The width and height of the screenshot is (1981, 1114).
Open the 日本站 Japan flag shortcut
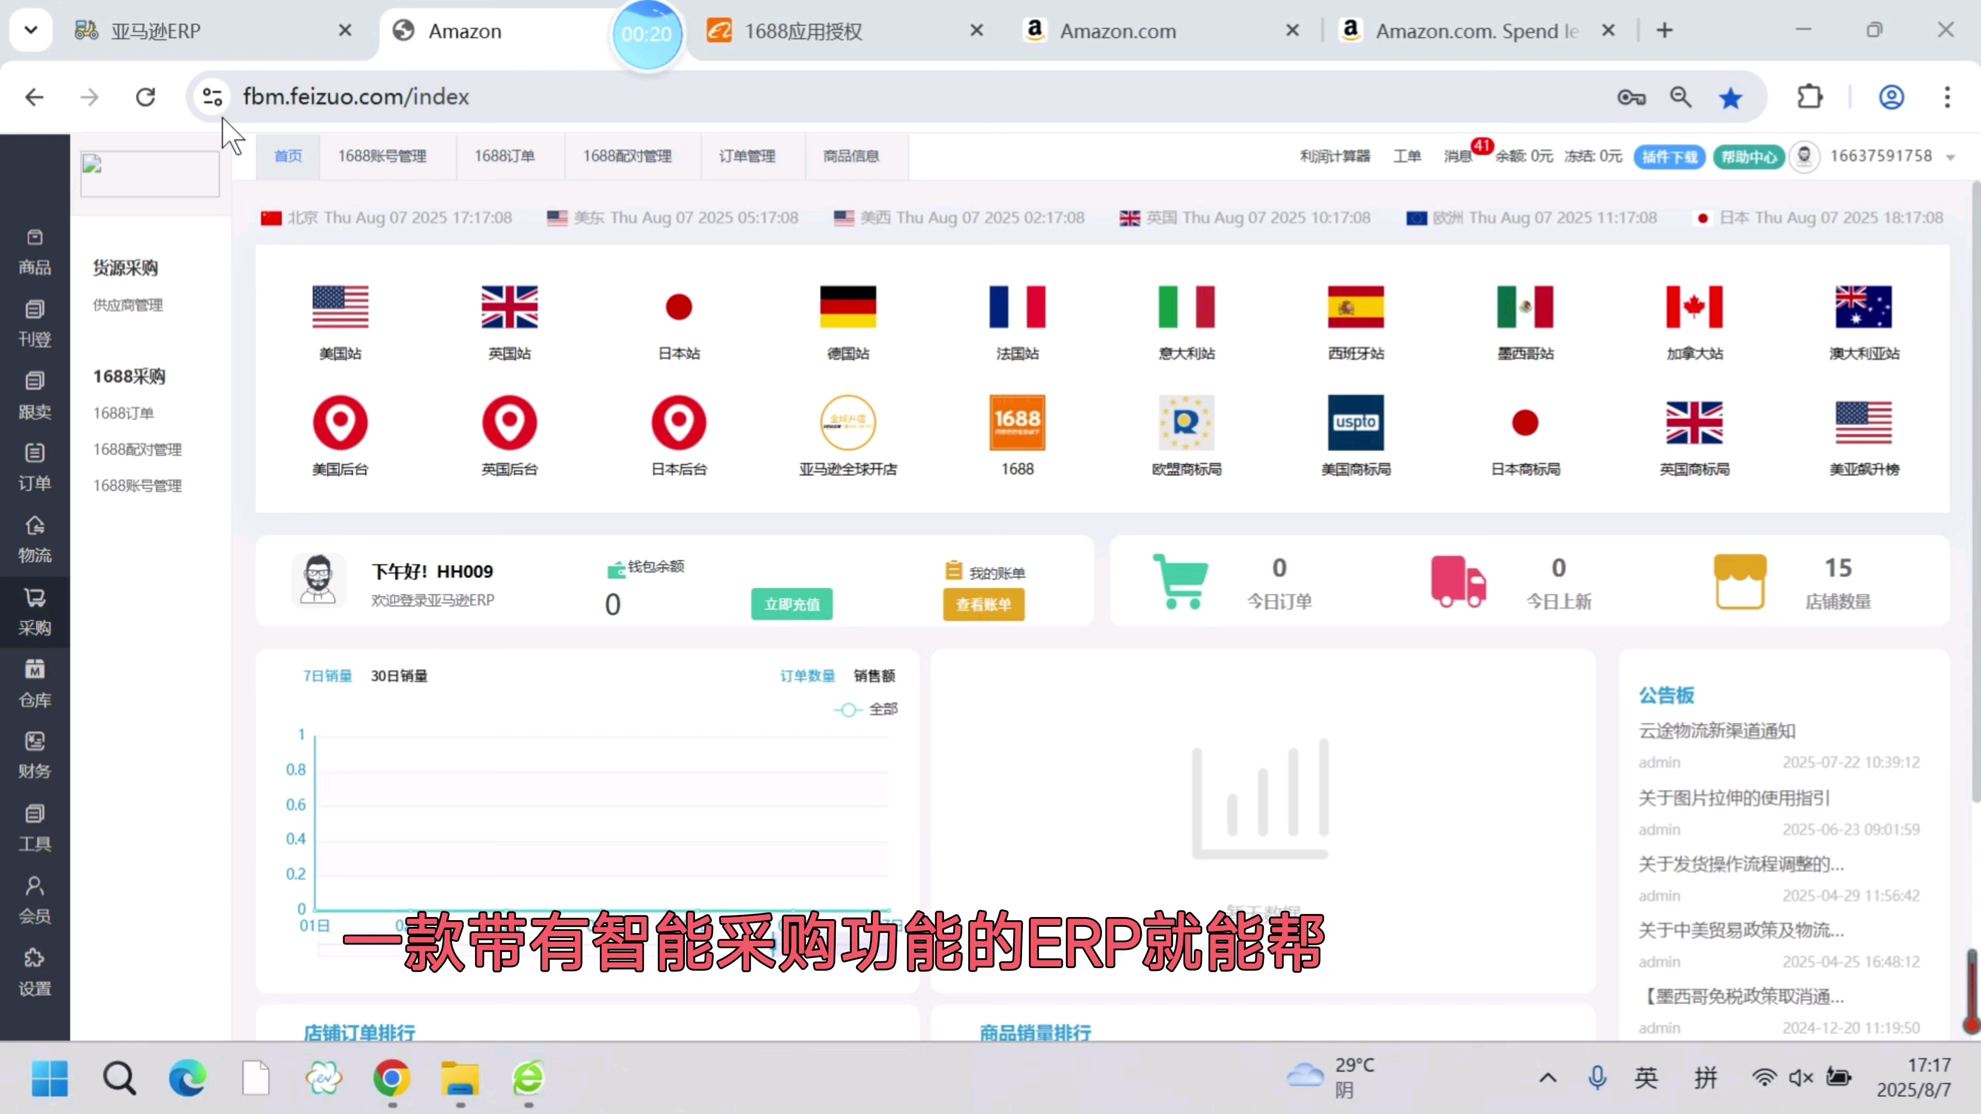coord(678,307)
